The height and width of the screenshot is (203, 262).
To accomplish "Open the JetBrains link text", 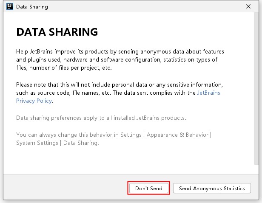I will 209,93.
